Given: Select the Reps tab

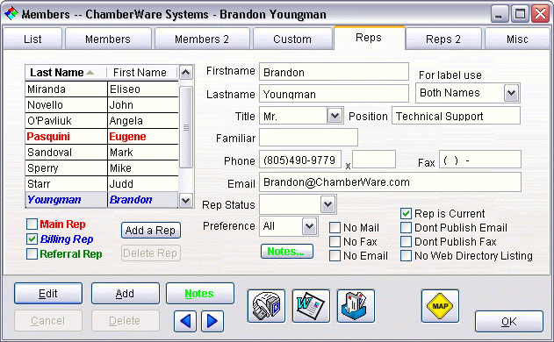Looking at the screenshot, I should (x=369, y=38).
